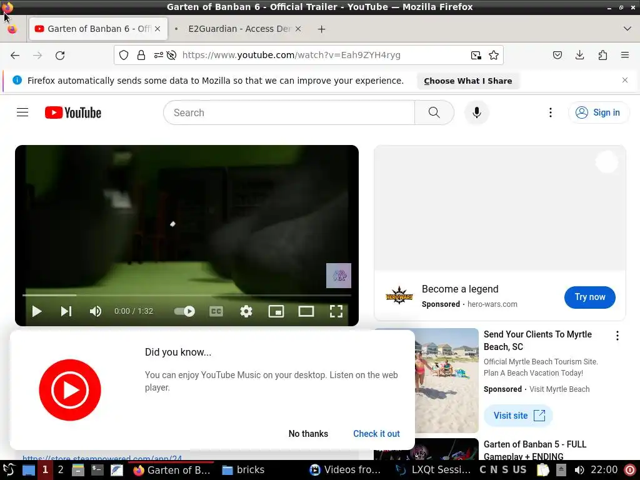Enable miniplayer mode icon
This screenshot has height=480, width=640.
(276, 311)
